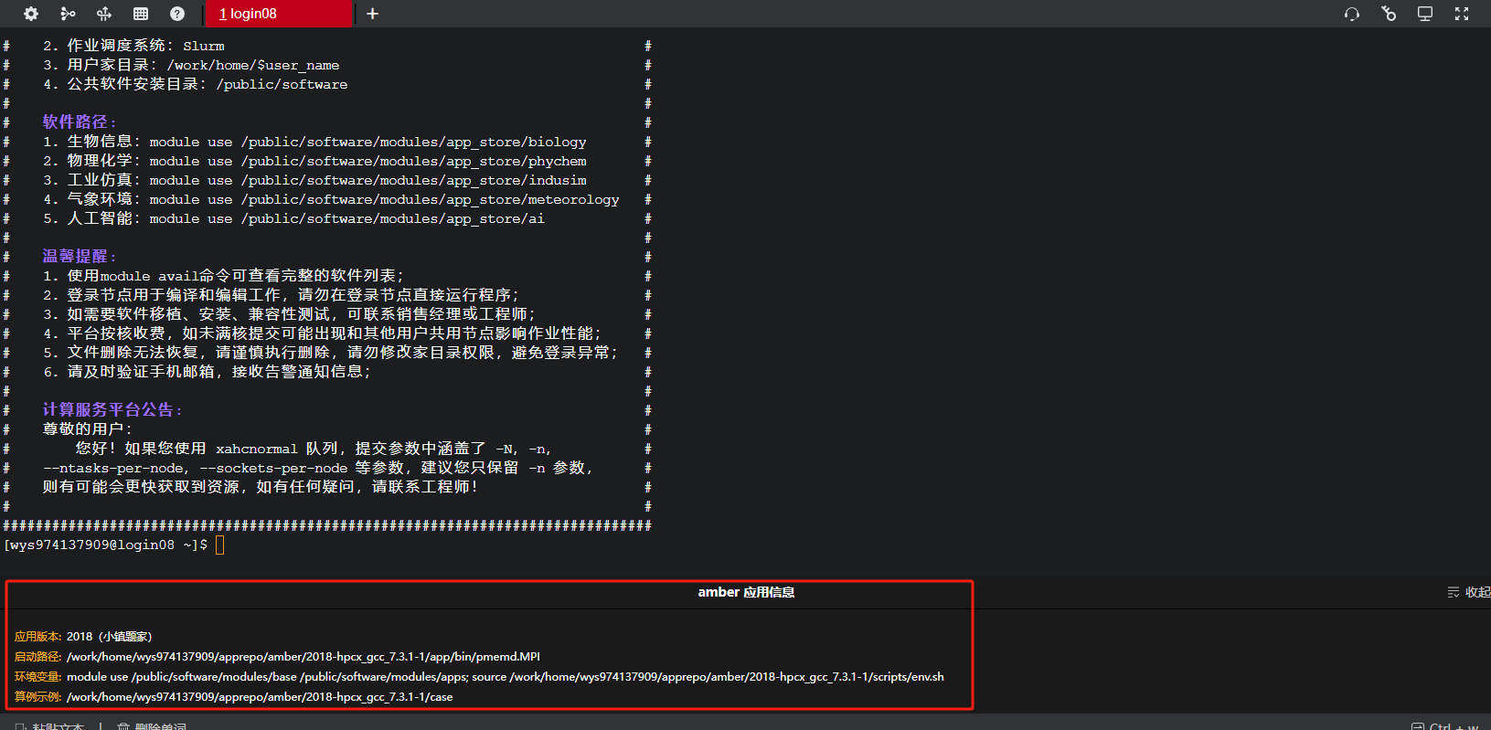
Task: Open the virtual keyboard grid icon
Action: click(141, 14)
